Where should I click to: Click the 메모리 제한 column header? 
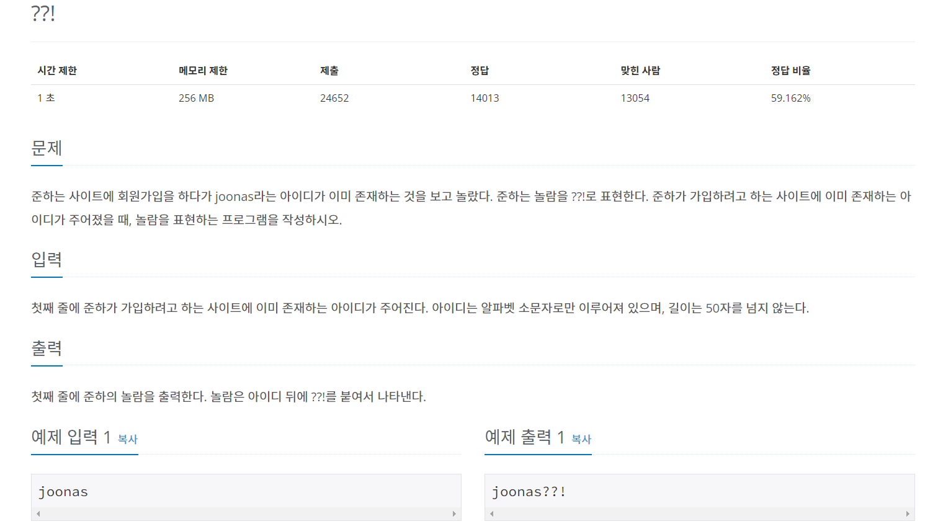(203, 71)
